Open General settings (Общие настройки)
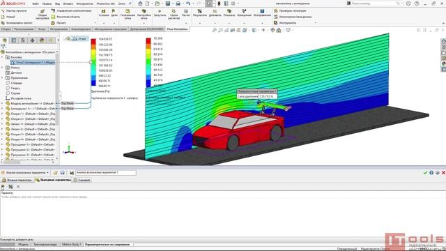The width and height of the screenshot is (446, 251). tap(42, 14)
